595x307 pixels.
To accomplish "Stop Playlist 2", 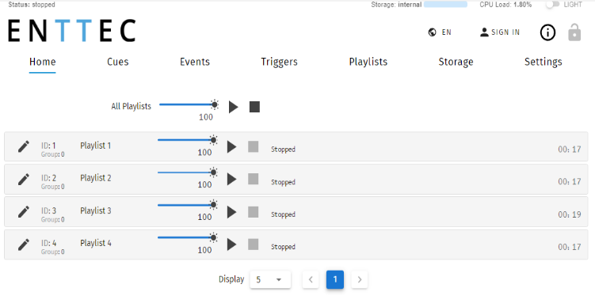I will (x=253, y=179).
